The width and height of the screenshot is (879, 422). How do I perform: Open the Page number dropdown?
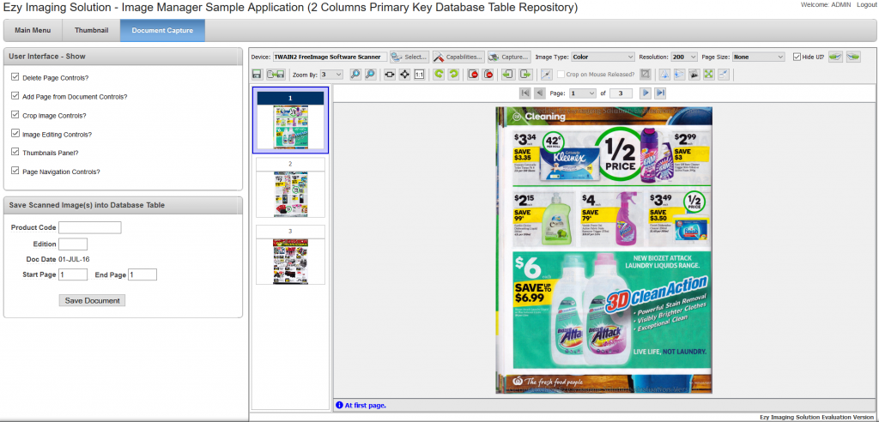(x=583, y=93)
